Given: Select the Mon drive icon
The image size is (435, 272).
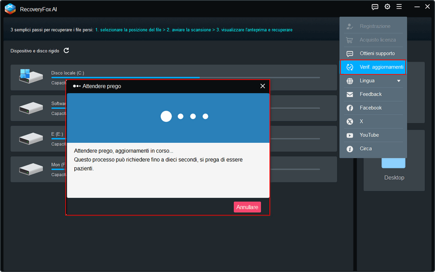Looking at the screenshot, I should pyautogui.click(x=31, y=169).
